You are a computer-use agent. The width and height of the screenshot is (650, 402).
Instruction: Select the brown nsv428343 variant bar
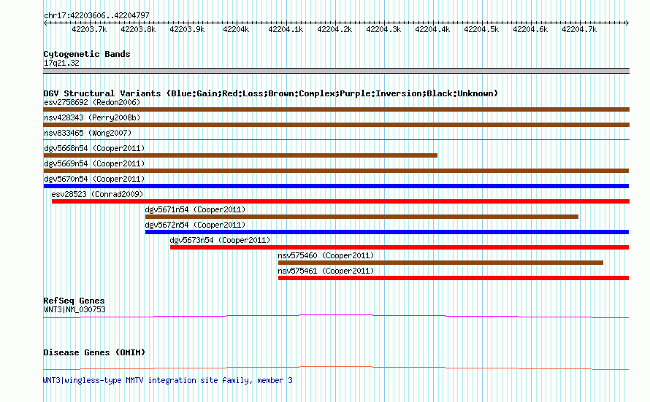[336, 125]
